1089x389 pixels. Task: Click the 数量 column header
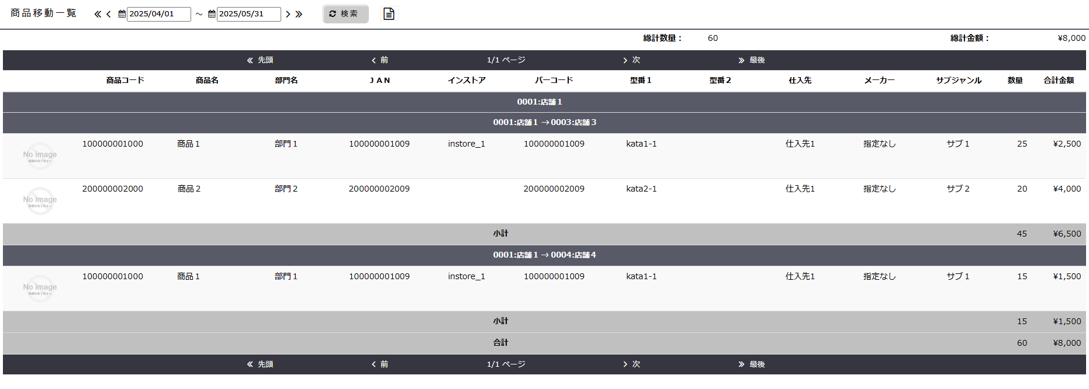click(x=1015, y=81)
